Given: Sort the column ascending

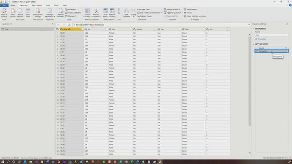Looking at the screenshot, I should [119, 9].
